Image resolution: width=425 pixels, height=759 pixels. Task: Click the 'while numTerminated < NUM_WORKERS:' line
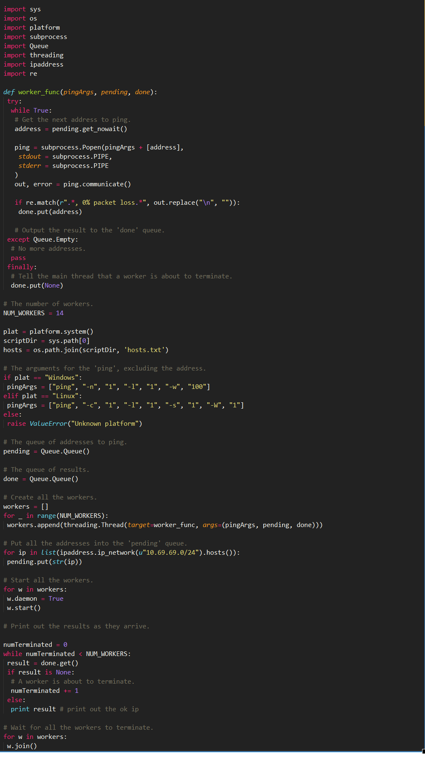point(67,654)
